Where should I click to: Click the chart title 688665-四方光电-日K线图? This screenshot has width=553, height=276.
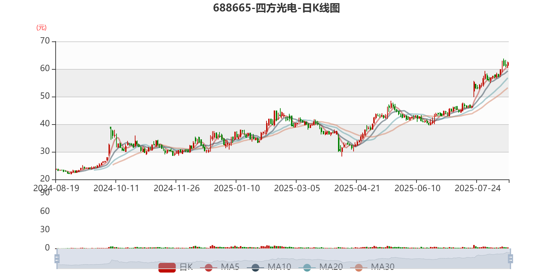tap(276, 8)
